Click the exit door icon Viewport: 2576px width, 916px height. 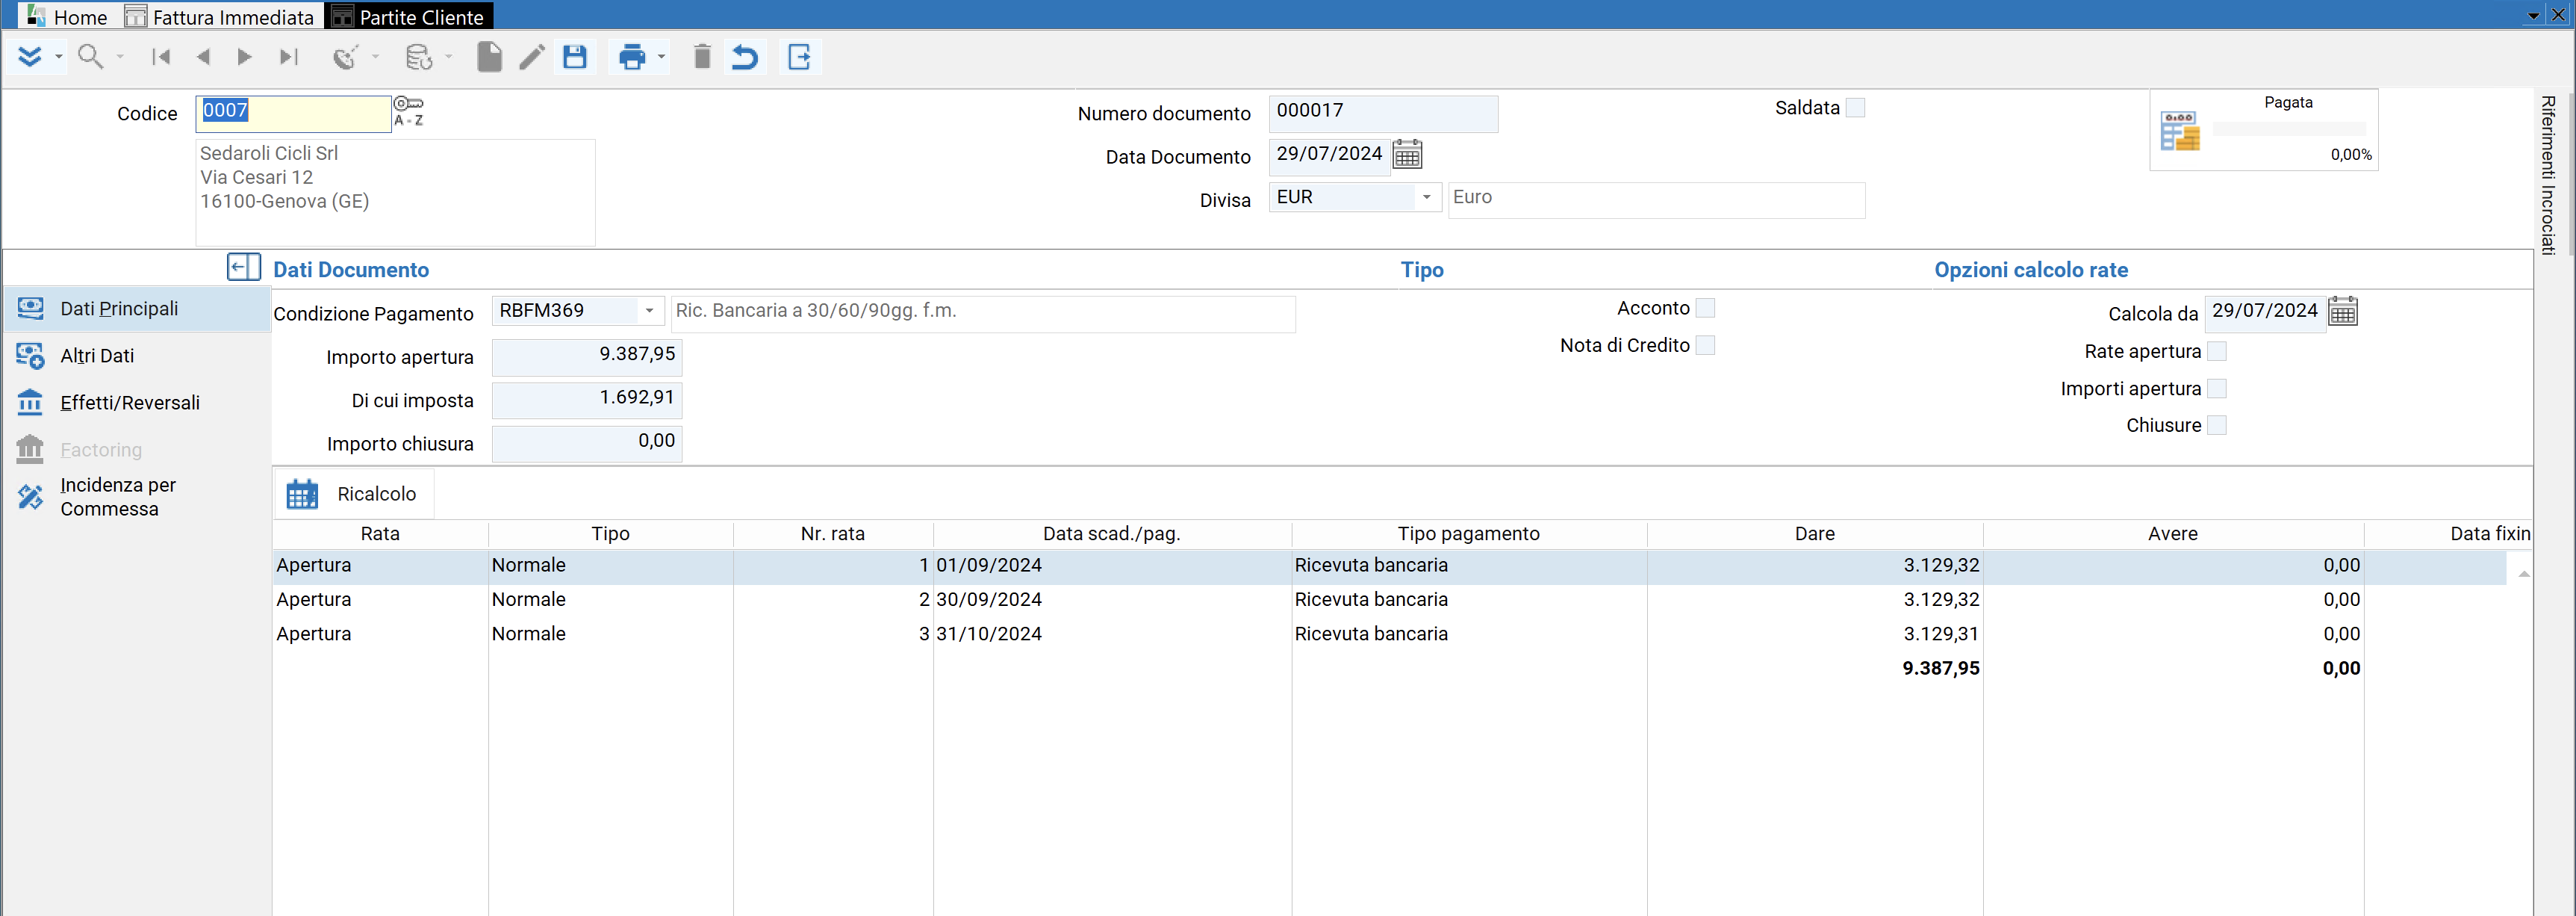[x=800, y=57]
